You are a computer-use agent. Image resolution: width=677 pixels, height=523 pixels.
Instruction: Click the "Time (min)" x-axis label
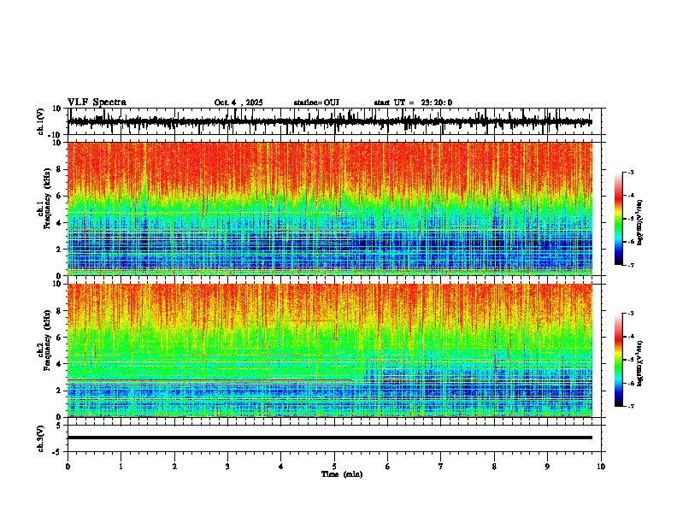pos(342,474)
